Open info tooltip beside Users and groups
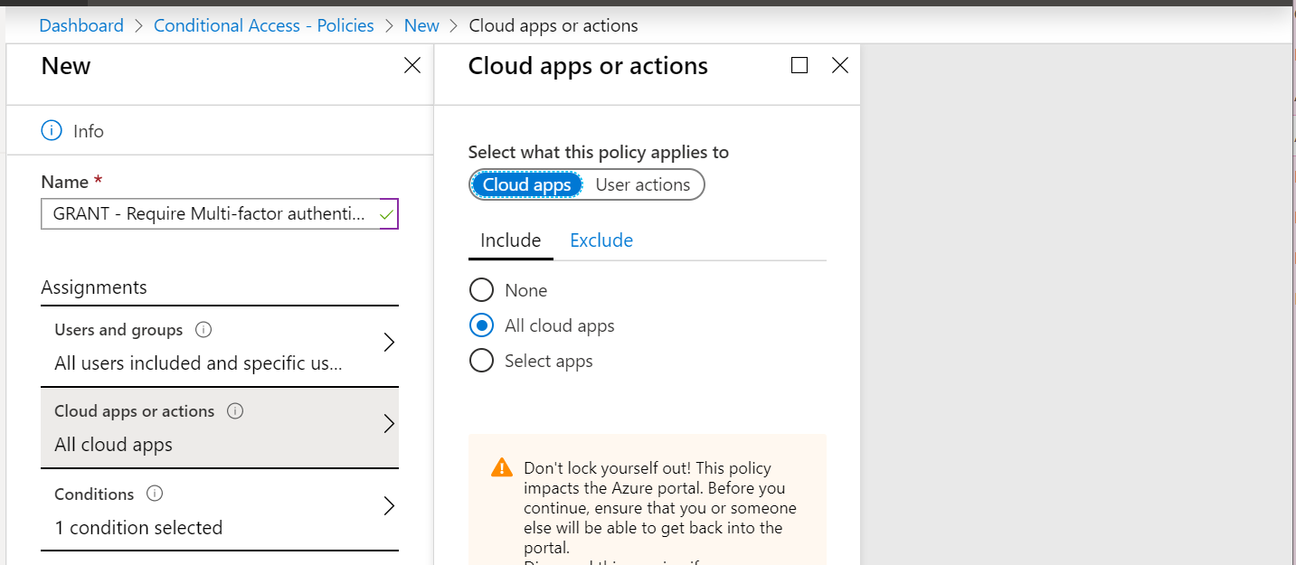This screenshot has width=1296, height=565. coord(203,330)
